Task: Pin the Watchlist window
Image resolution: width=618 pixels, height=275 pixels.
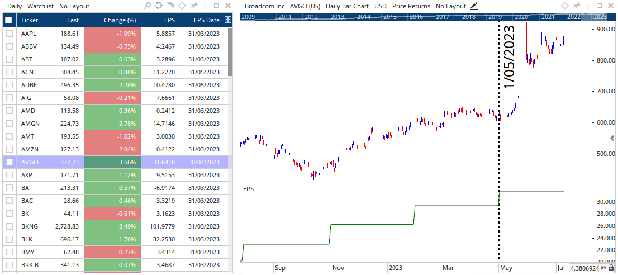Action: [193, 6]
